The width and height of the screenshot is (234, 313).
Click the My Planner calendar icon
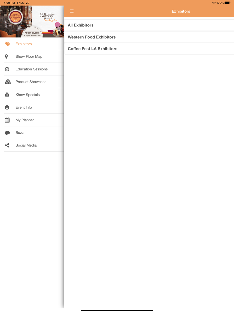click(7, 120)
